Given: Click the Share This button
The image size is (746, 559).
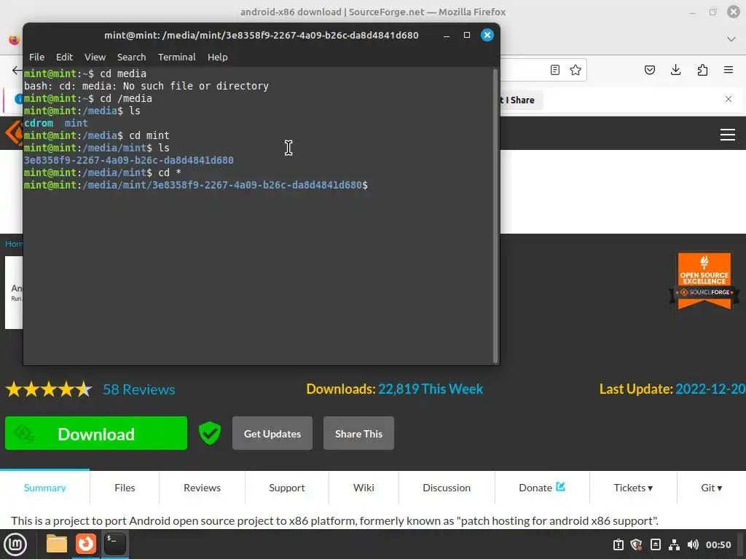Looking at the screenshot, I should [358, 434].
